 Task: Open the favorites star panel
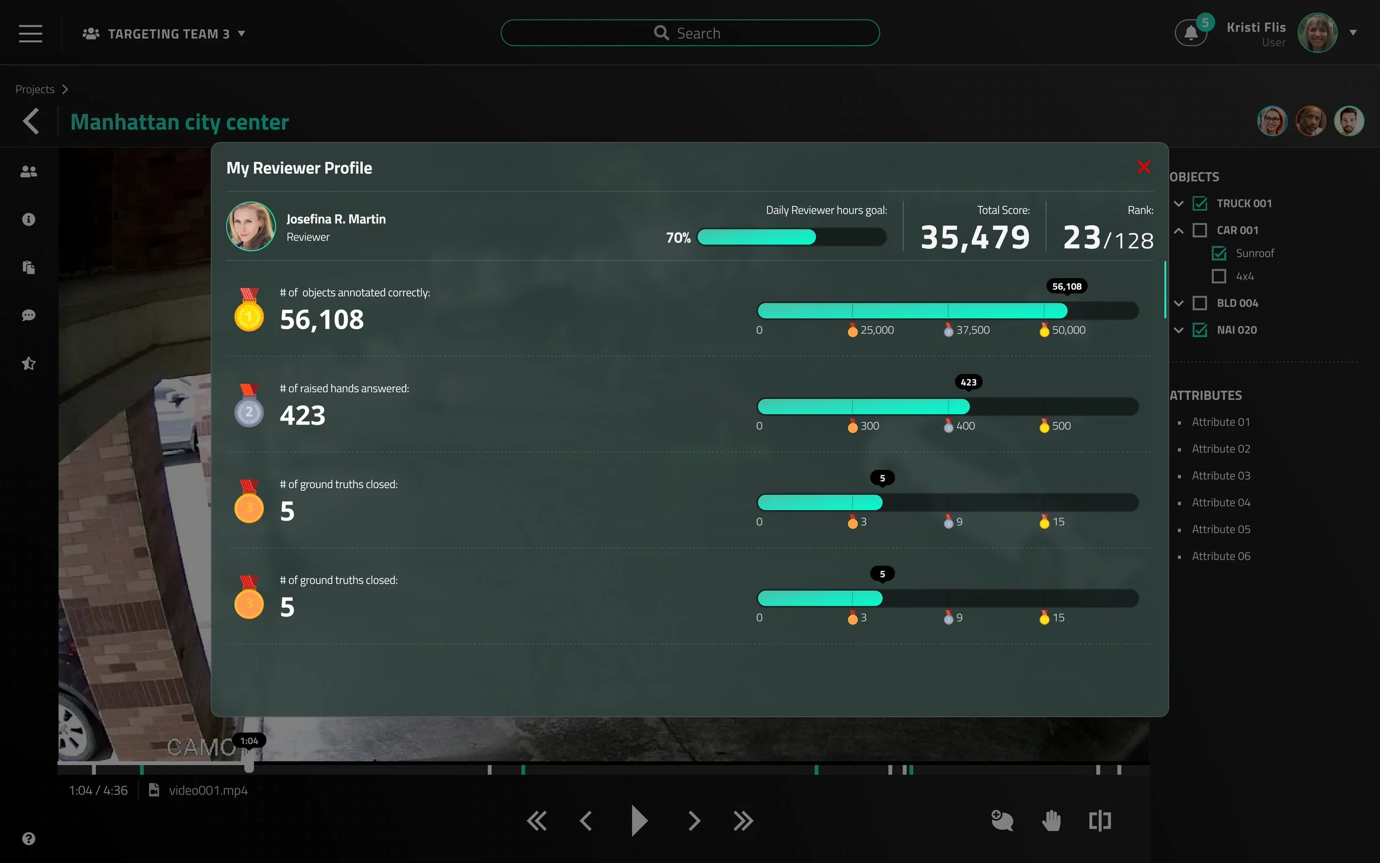tap(28, 363)
